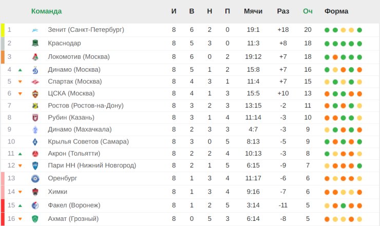Open Рубин (Казань) team link
380x226 pixels.
coord(71,117)
